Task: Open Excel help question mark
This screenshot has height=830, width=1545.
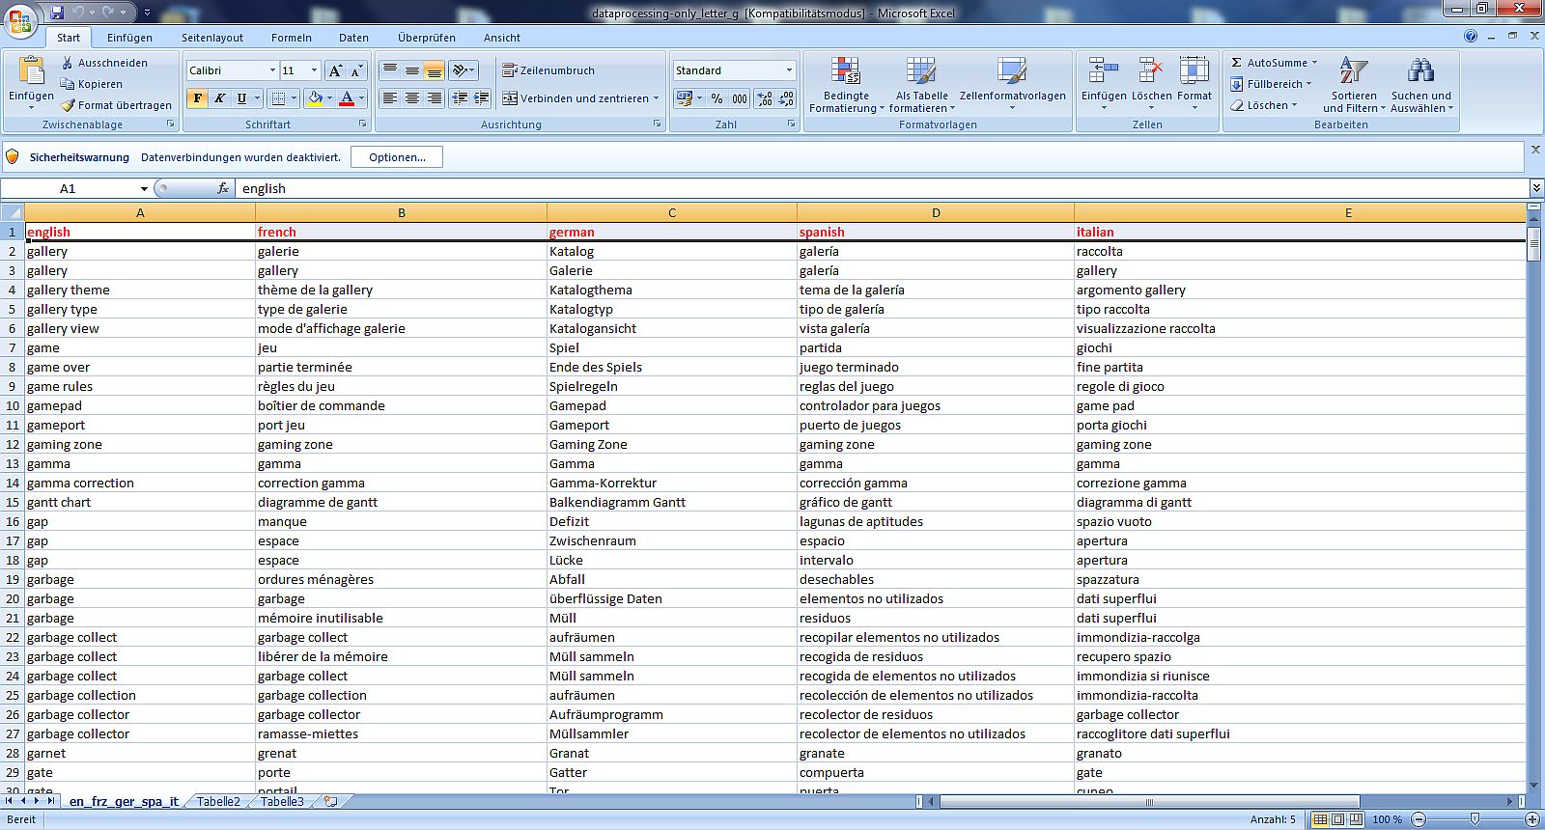Action: (1471, 36)
